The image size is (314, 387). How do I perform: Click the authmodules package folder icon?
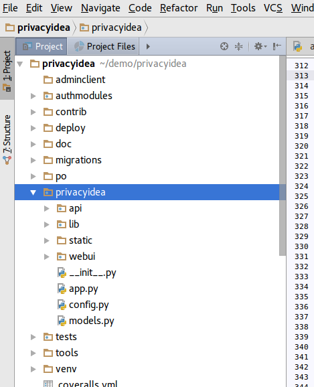[48, 96]
